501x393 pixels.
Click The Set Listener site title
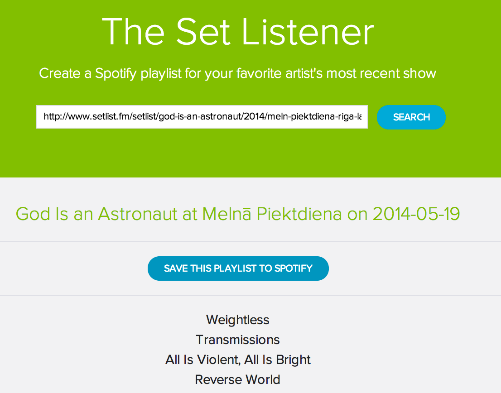[x=238, y=32]
